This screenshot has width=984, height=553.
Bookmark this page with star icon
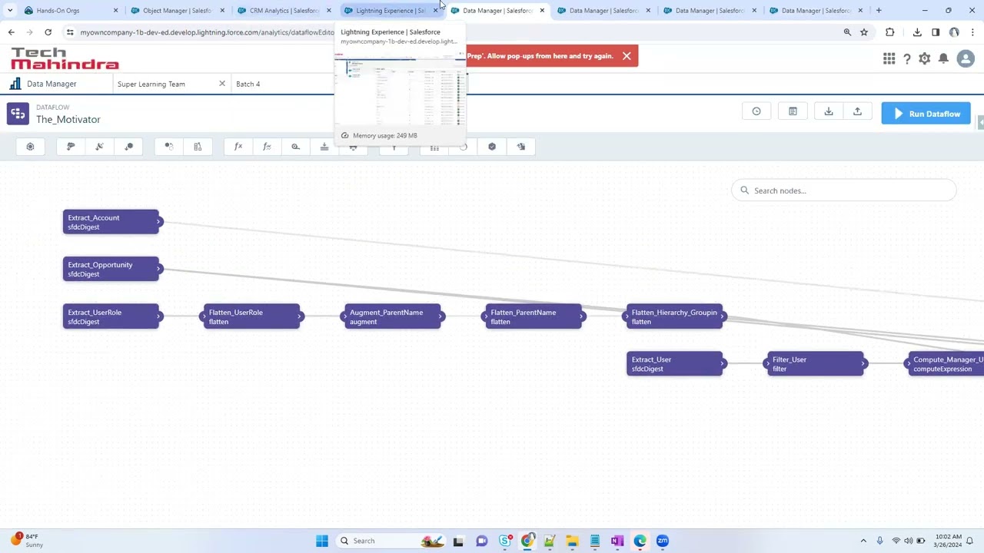(x=864, y=32)
